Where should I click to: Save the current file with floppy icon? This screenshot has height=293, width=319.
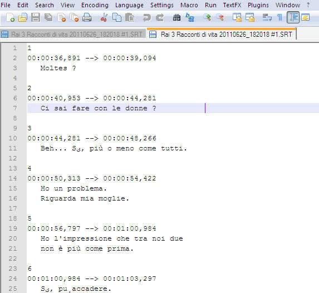click(x=36, y=17)
